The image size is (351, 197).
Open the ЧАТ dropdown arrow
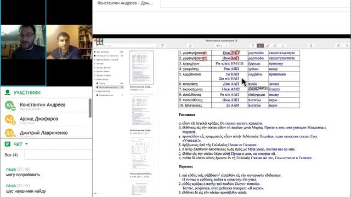[x=27, y=144]
